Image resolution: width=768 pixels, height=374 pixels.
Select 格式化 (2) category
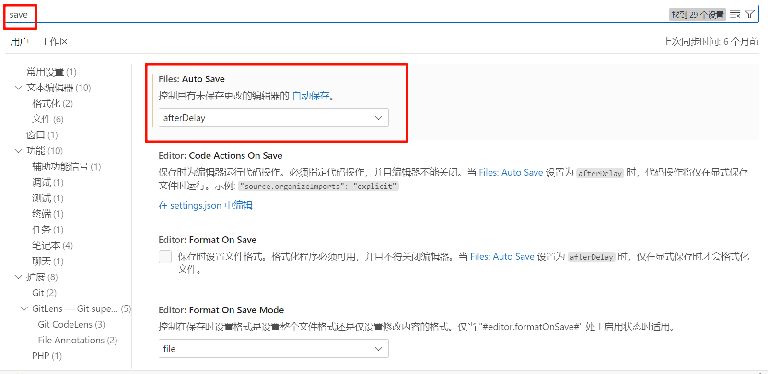click(52, 103)
